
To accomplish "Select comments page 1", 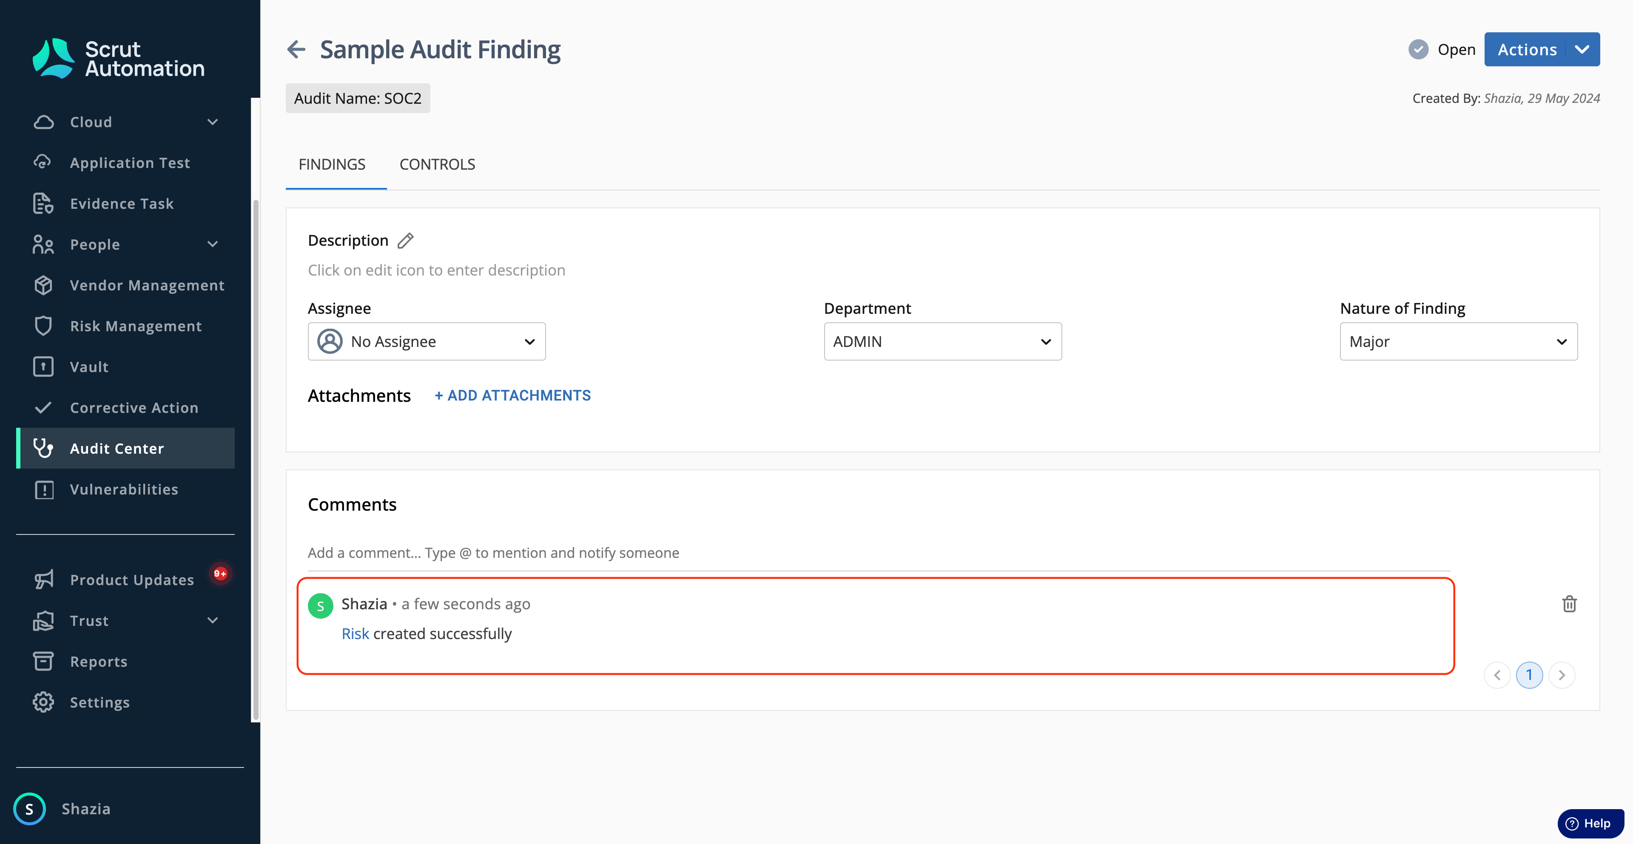I will 1529,675.
